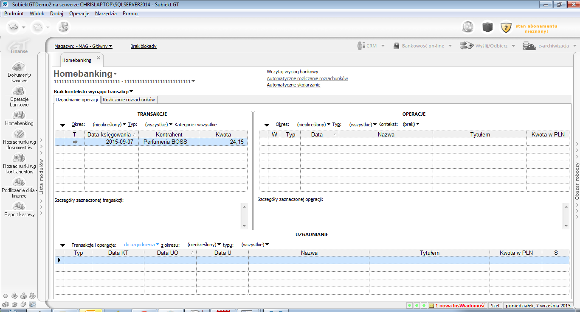Open Rozrachunki wg kontrahentów module

coord(20,164)
